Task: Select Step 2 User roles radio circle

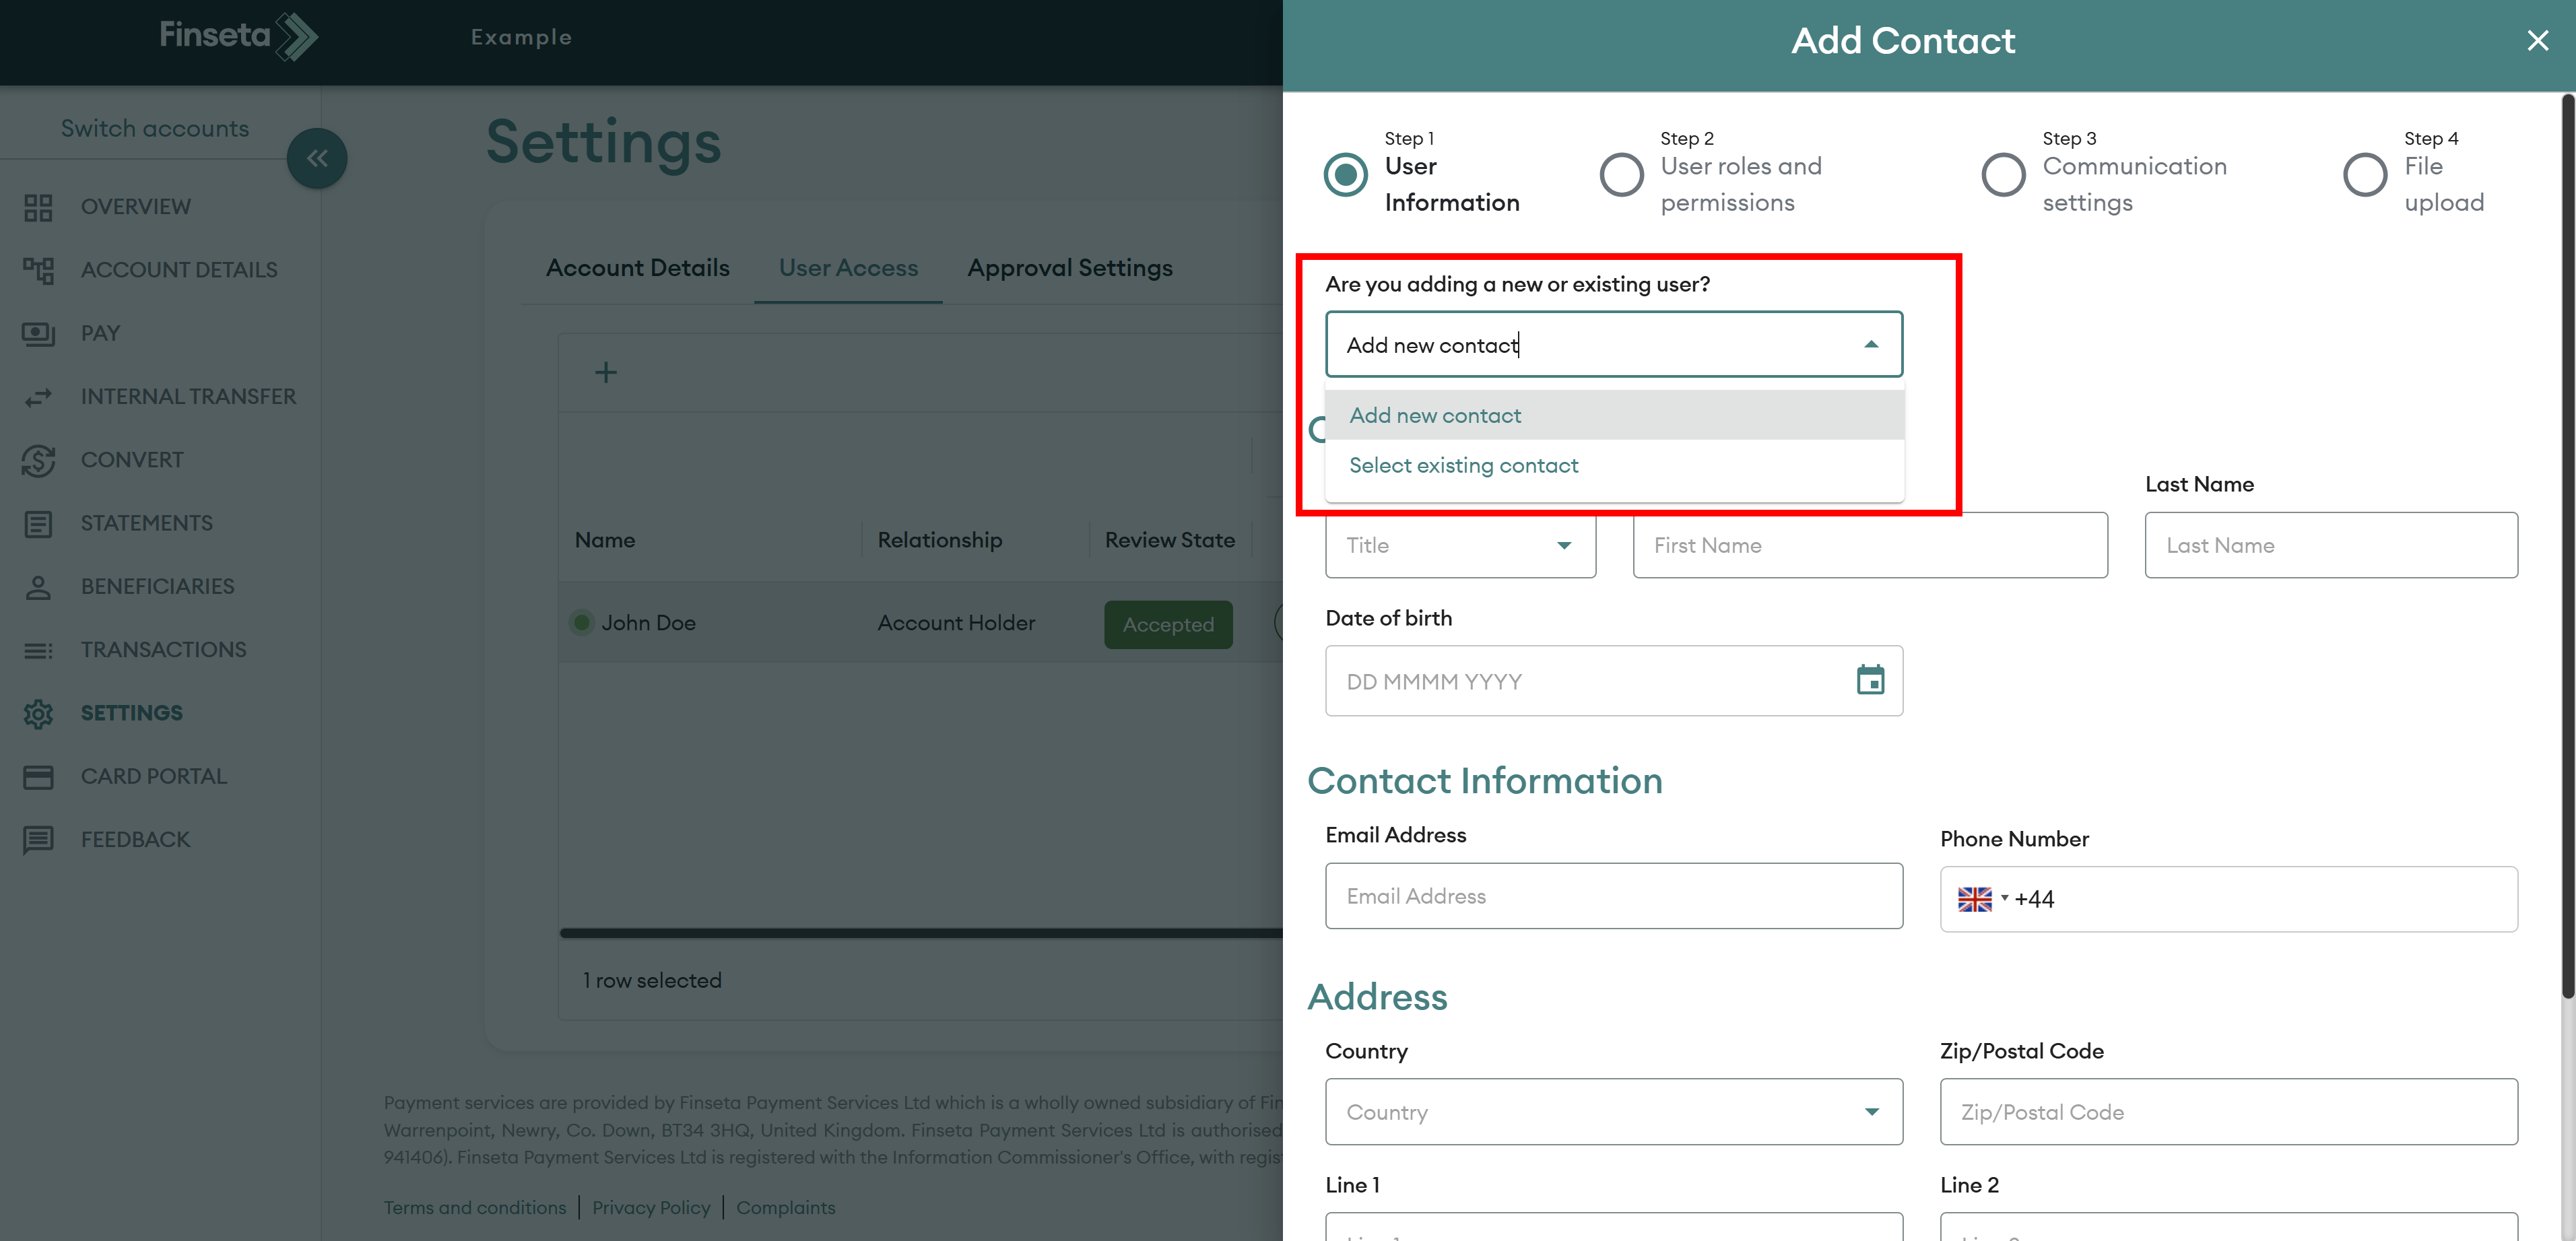Action: click(x=1621, y=175)
